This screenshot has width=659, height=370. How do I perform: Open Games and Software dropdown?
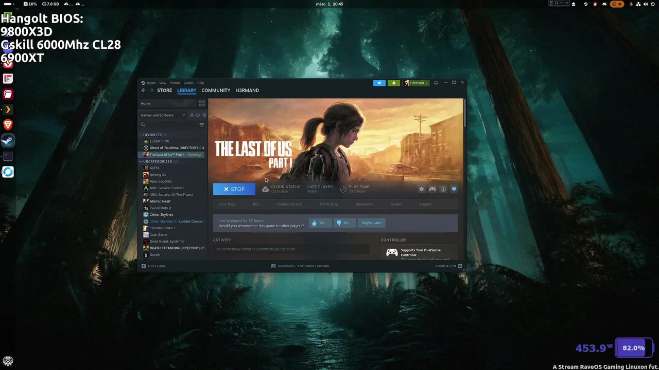pos(163,115)
